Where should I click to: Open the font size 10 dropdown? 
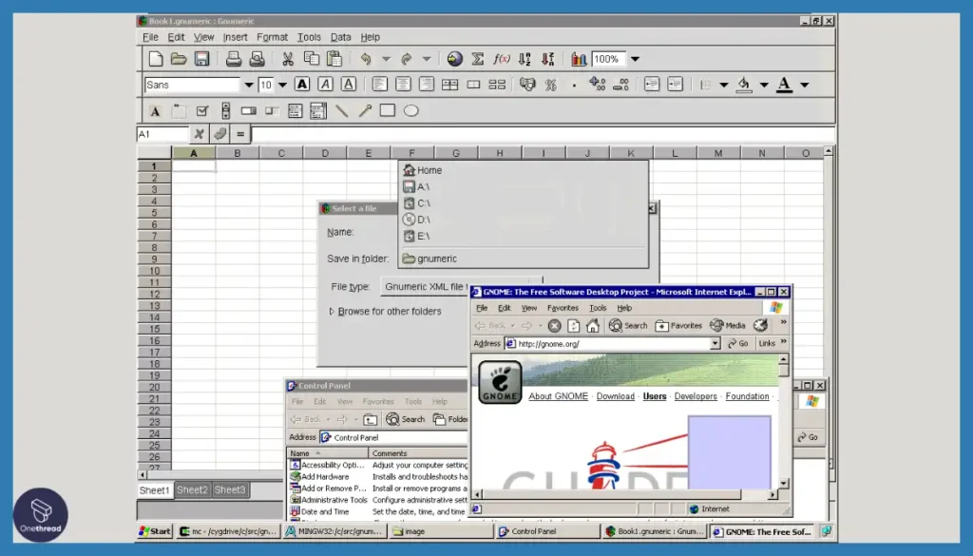[x=282, y=85]
